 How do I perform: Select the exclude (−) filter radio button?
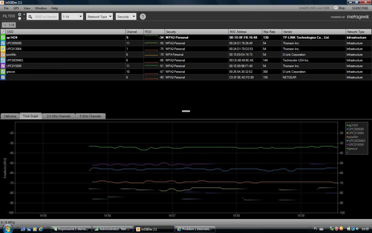[20, 19]
